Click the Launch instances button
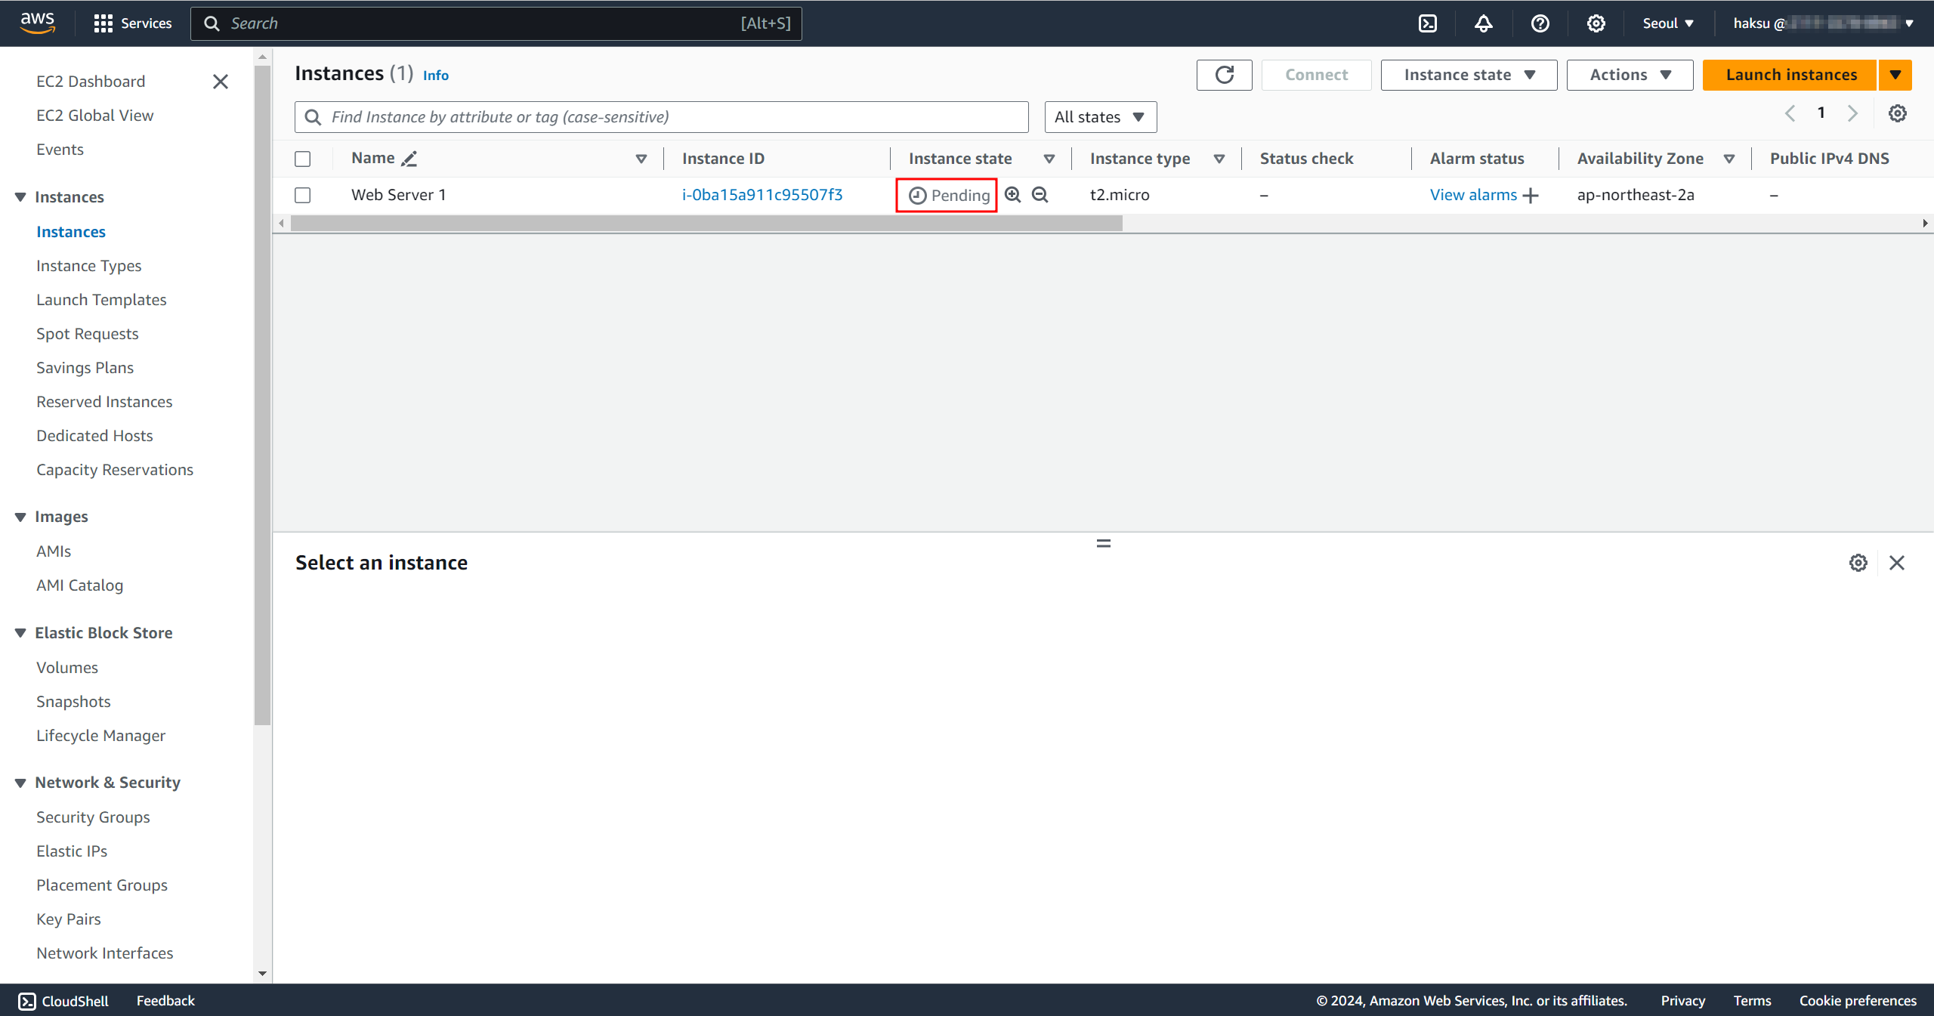 (x=1790, y=75)
